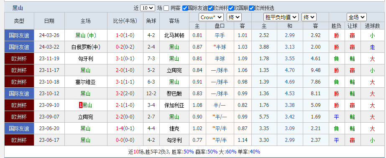The image size is (386, 158).
Task: Click the 黑山 team title link
Action: click(18, 8)
